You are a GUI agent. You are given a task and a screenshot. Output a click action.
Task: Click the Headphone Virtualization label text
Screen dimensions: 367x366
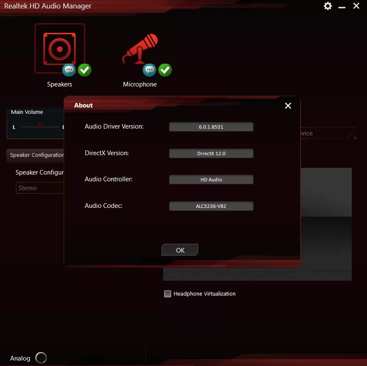point(204,293)
